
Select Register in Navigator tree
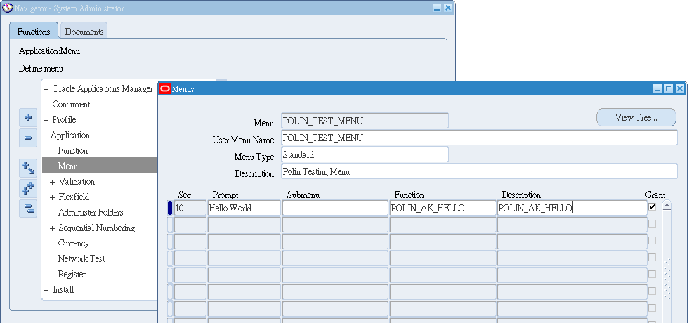pos(72,275)
